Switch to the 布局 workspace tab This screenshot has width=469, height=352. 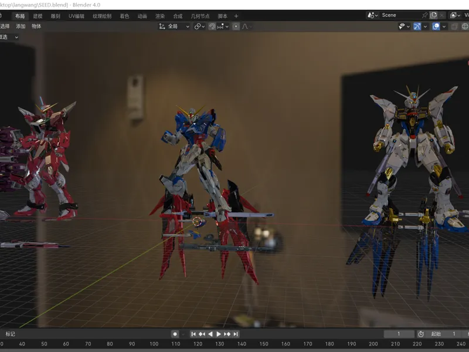point(20,16)
